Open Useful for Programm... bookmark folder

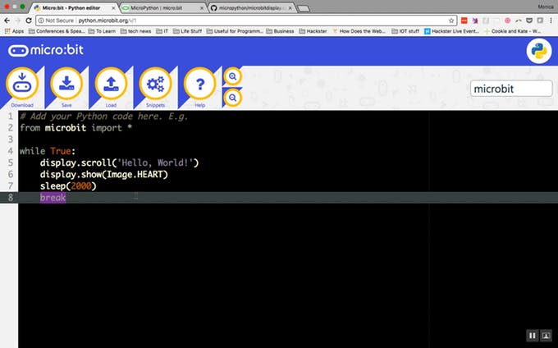point(235,31)
